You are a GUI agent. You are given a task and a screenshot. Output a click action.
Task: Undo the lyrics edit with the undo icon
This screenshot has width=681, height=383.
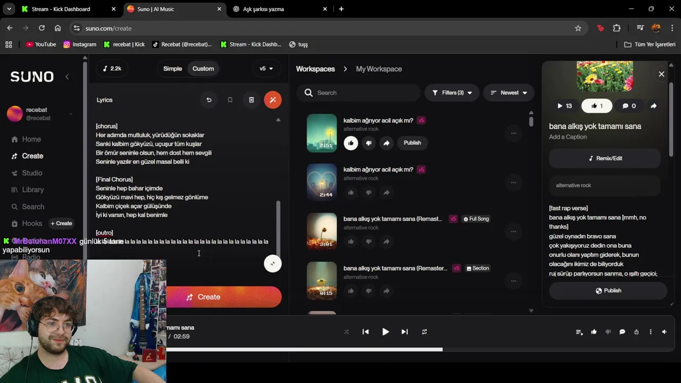click(x=209, y=100)
